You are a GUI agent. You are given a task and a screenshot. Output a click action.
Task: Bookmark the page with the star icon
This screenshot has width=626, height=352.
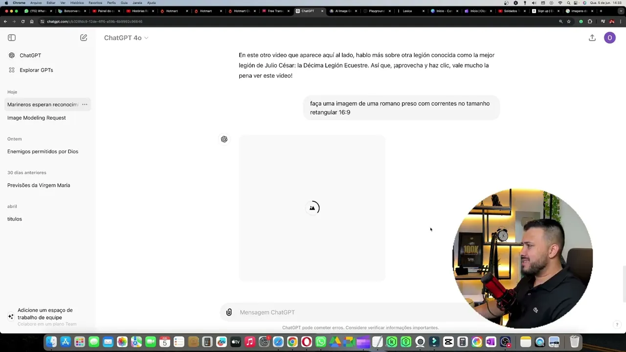(569, 22)
